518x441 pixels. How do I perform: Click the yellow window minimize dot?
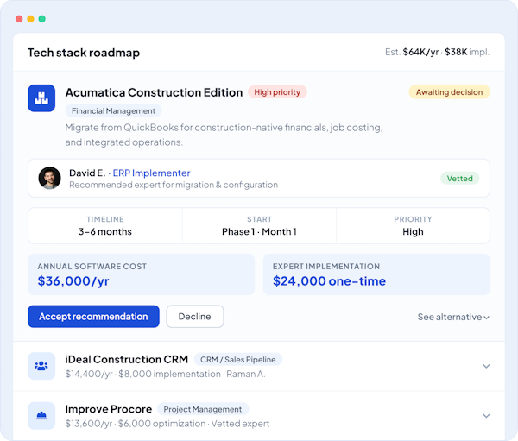coord(30,19)
